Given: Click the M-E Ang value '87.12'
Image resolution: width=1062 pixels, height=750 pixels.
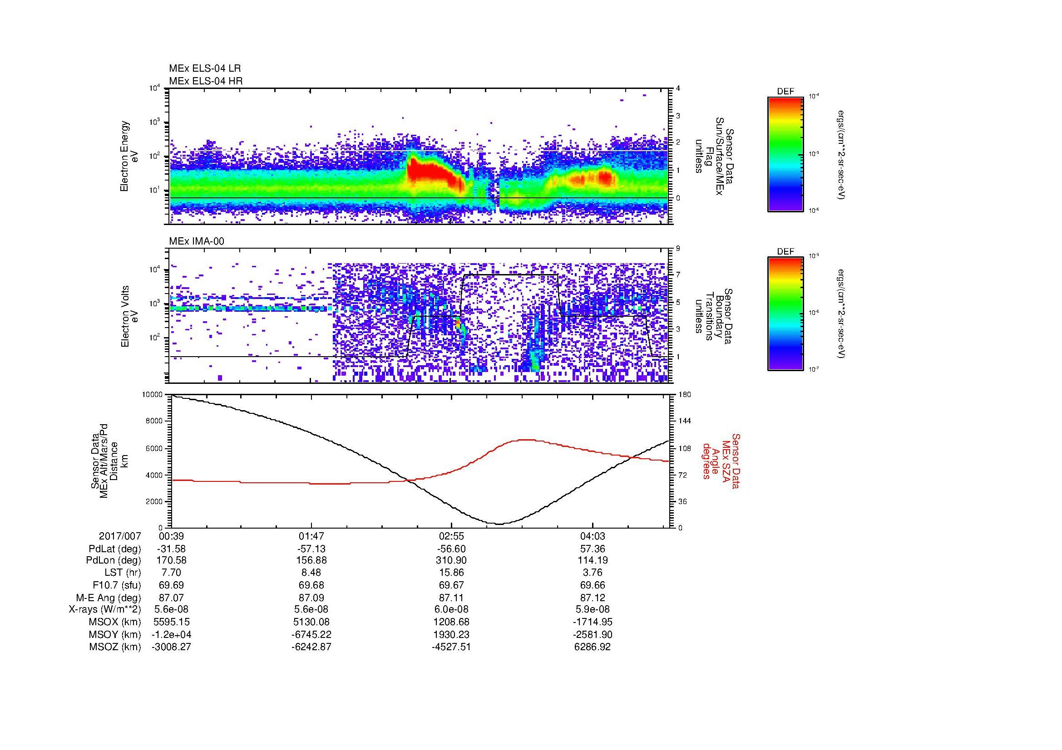Looking at the screenshot, I should click(593, 598).
